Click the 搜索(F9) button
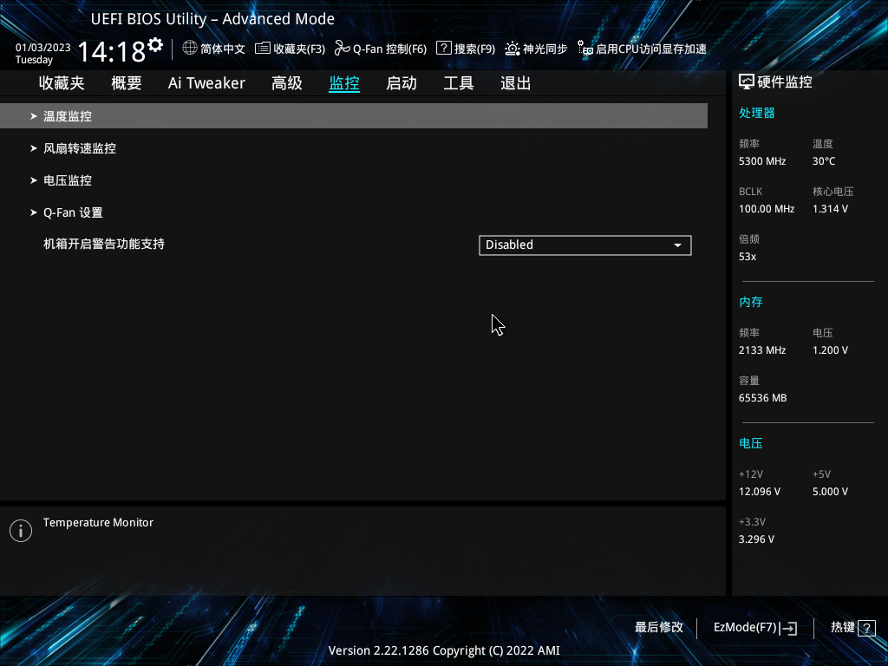The width and height of the screenshot is (888, 666). (466, 49)
